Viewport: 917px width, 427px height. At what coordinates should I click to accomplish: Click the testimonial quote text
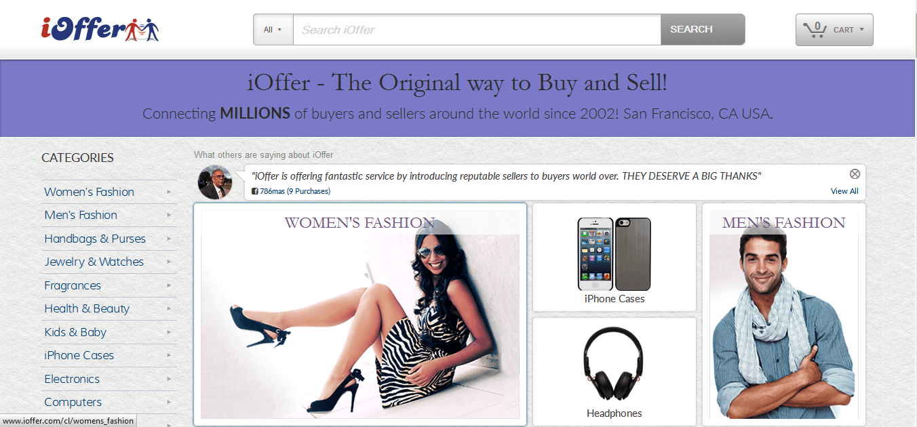(x=506, y=176)
